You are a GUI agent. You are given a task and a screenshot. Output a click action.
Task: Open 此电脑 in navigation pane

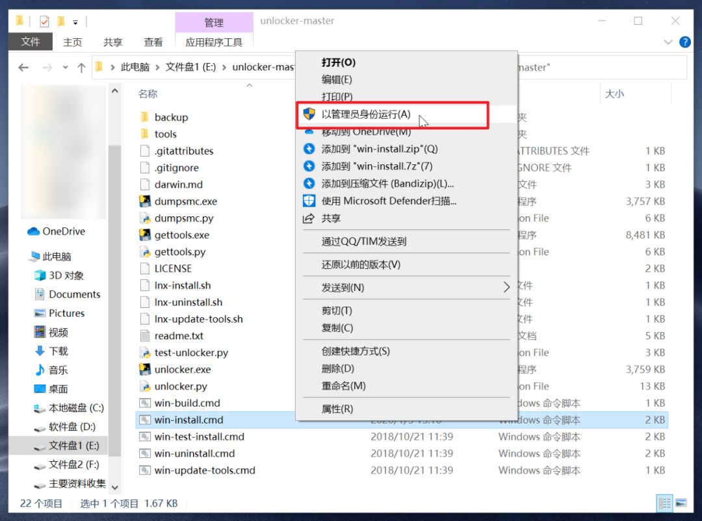[x=50, y=257]
